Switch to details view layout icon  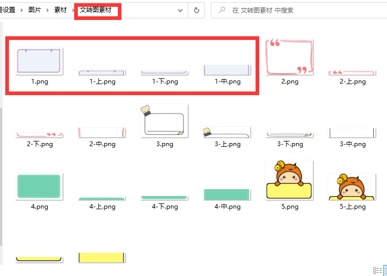point(377,270)
